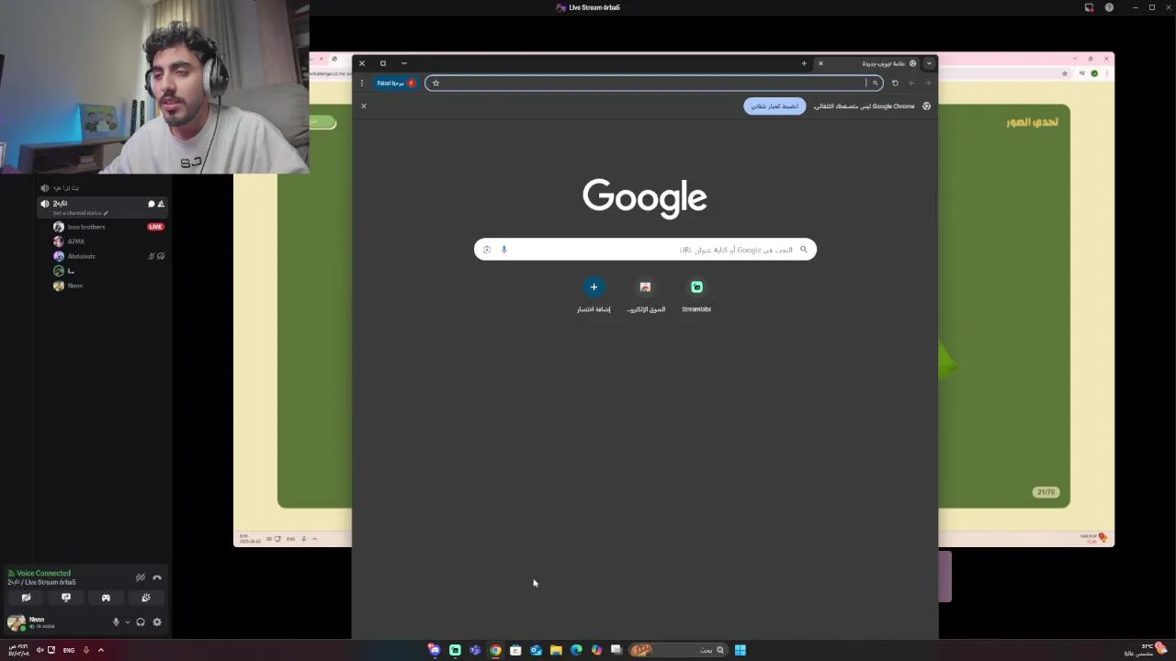
Task: Expand the Chrome tab search dropdown
Action: click(x=929, y=63)
